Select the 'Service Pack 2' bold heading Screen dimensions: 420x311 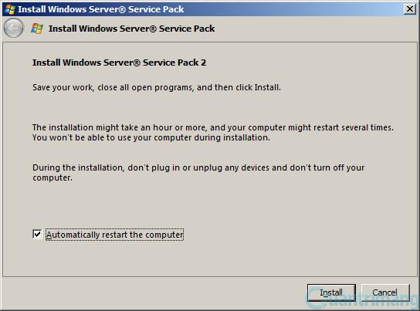pos(119,63)
